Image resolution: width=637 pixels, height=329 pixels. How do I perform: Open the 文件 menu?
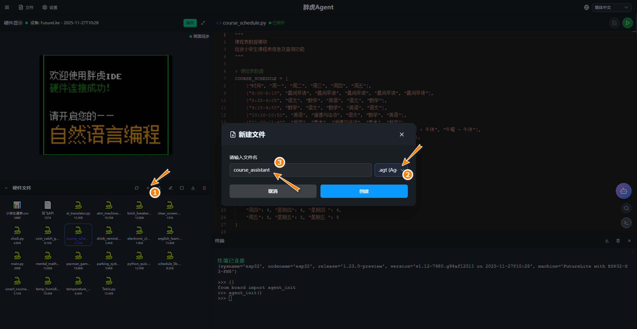[26, 7]
